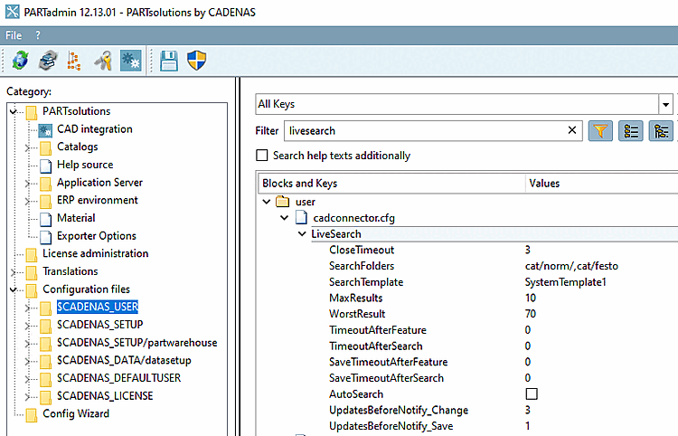Click the cat/norm/,cat/festo value
Image resolution: width=678 pixels, height=436 pixels.
point(571,266)
